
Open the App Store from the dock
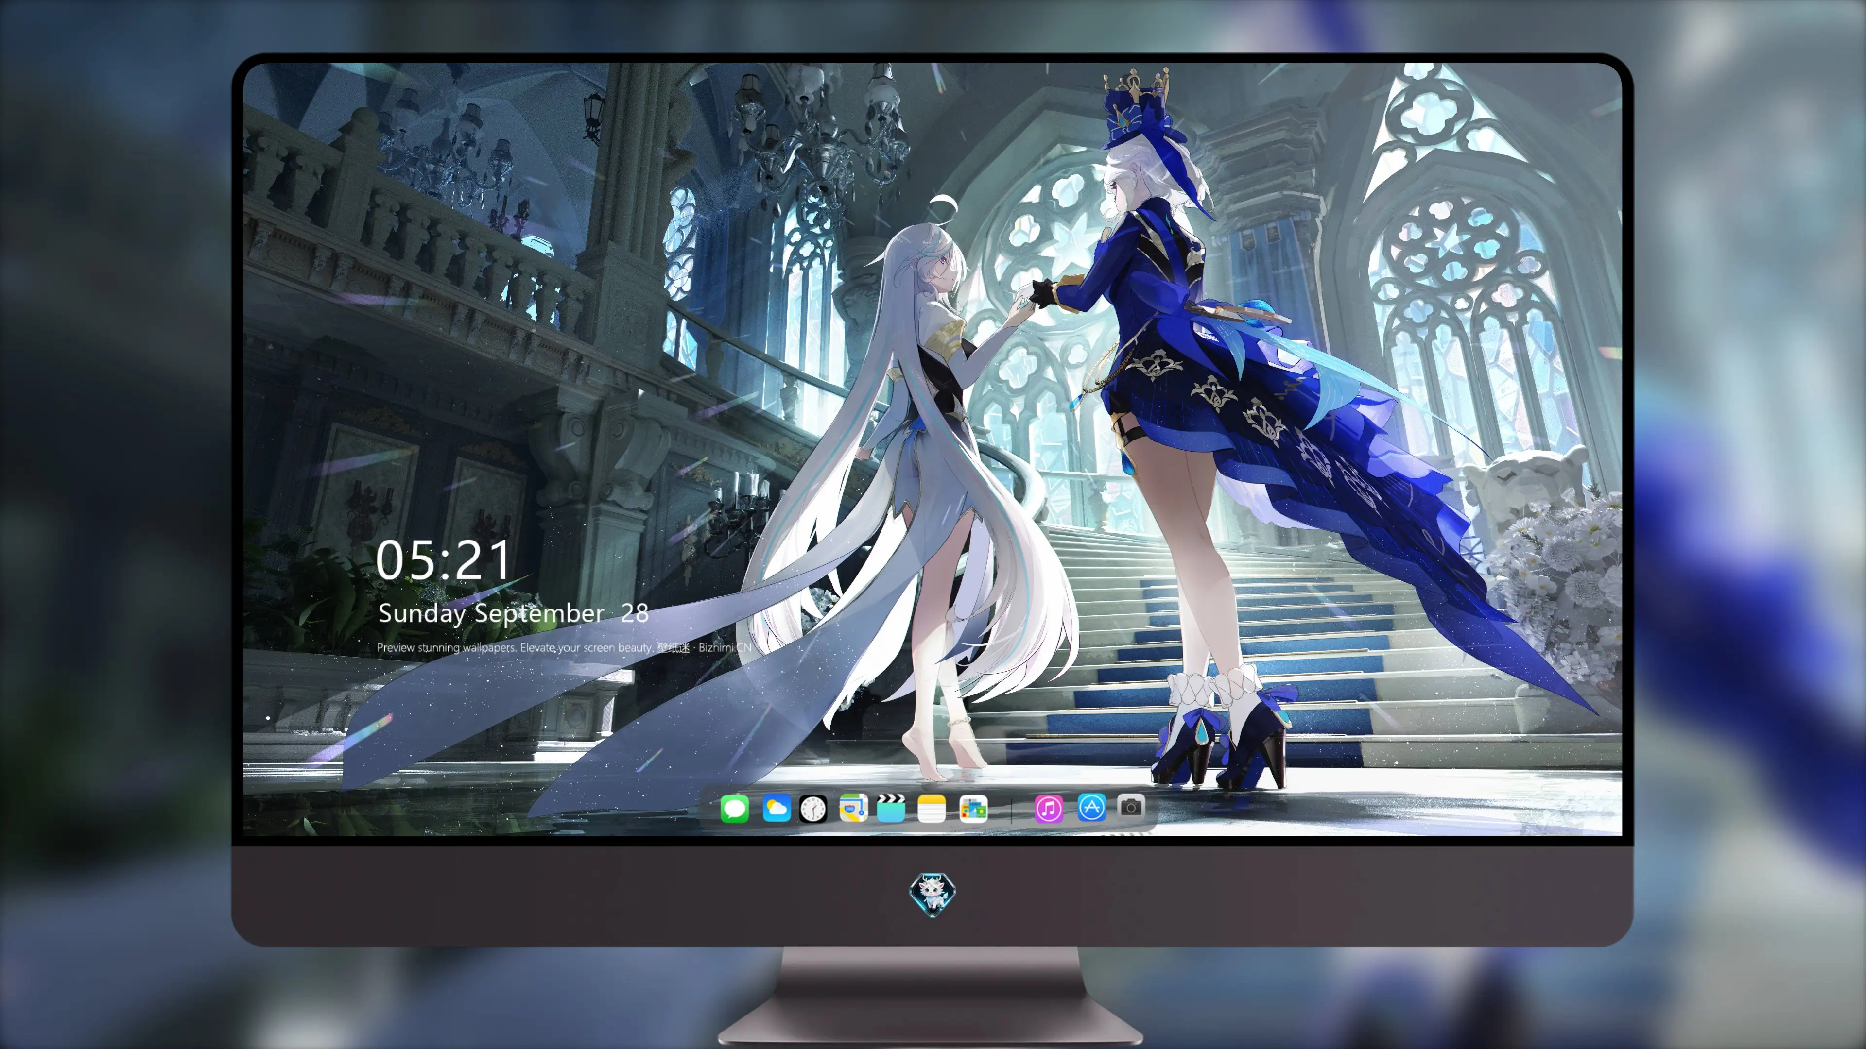click(1091, 807)
